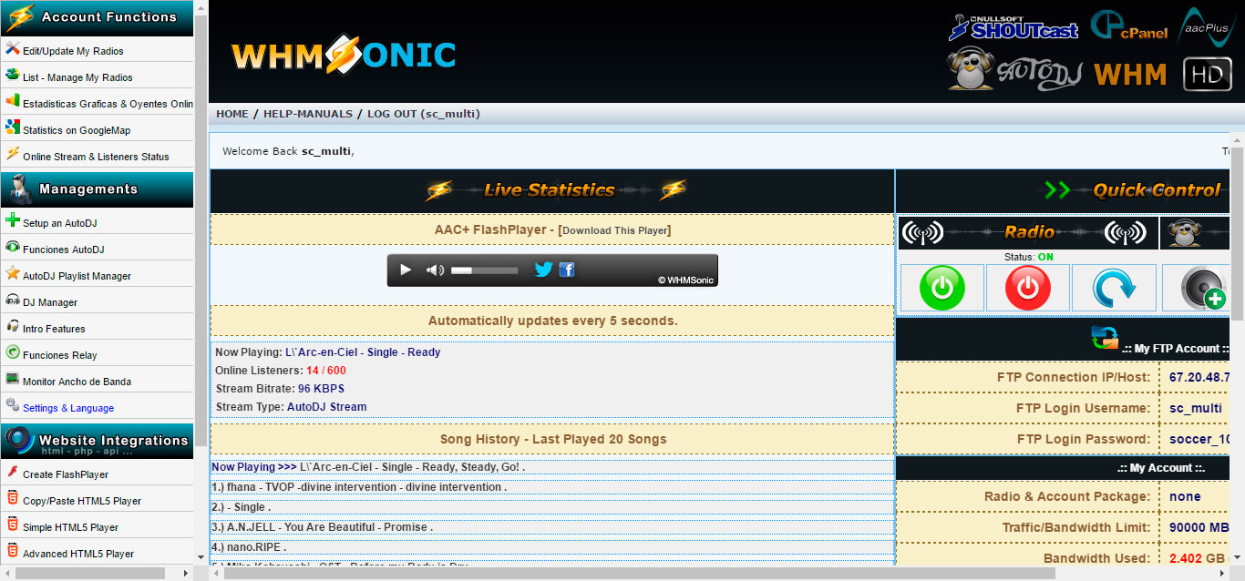
Task: Open Estadisticas Graficas bar chart icon
Action: pos(13,102)
